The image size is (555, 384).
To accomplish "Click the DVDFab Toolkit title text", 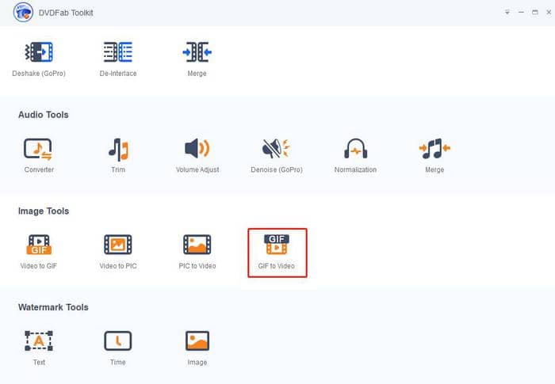I will pos(66,13).
